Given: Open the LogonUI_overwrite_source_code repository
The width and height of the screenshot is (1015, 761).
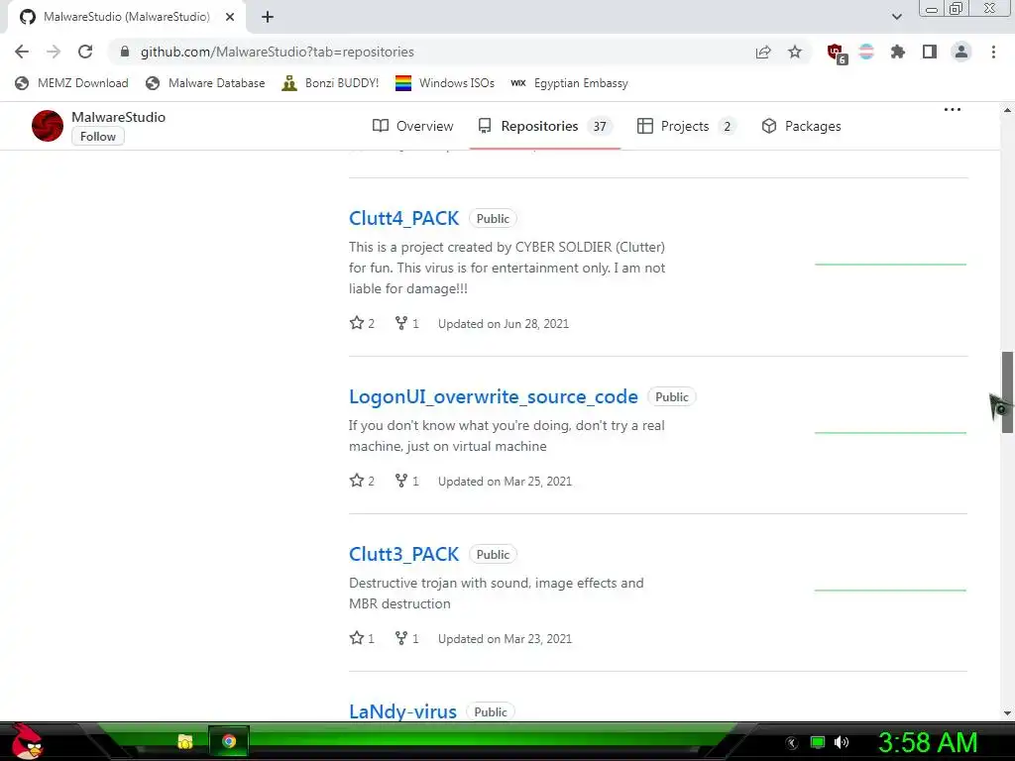Looking at the screenshot, I should click(494, 396).
